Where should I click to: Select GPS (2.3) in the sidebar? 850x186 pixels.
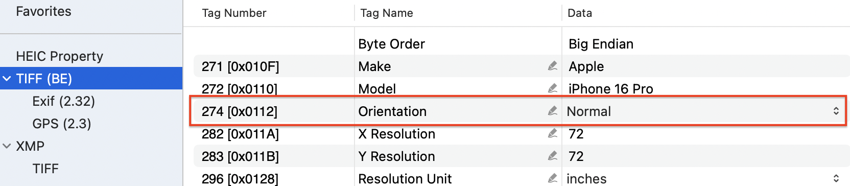tap(61, 124)
